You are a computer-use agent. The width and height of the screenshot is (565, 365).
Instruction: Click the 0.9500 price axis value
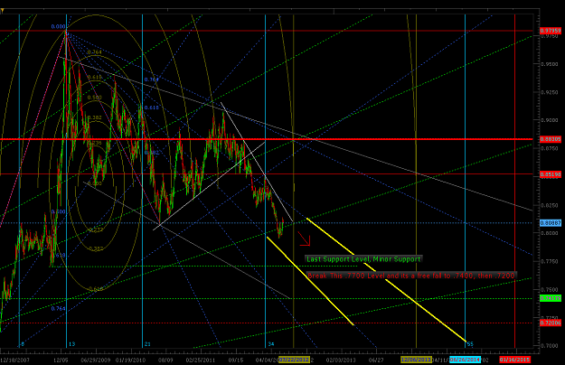tap(550, 64)
